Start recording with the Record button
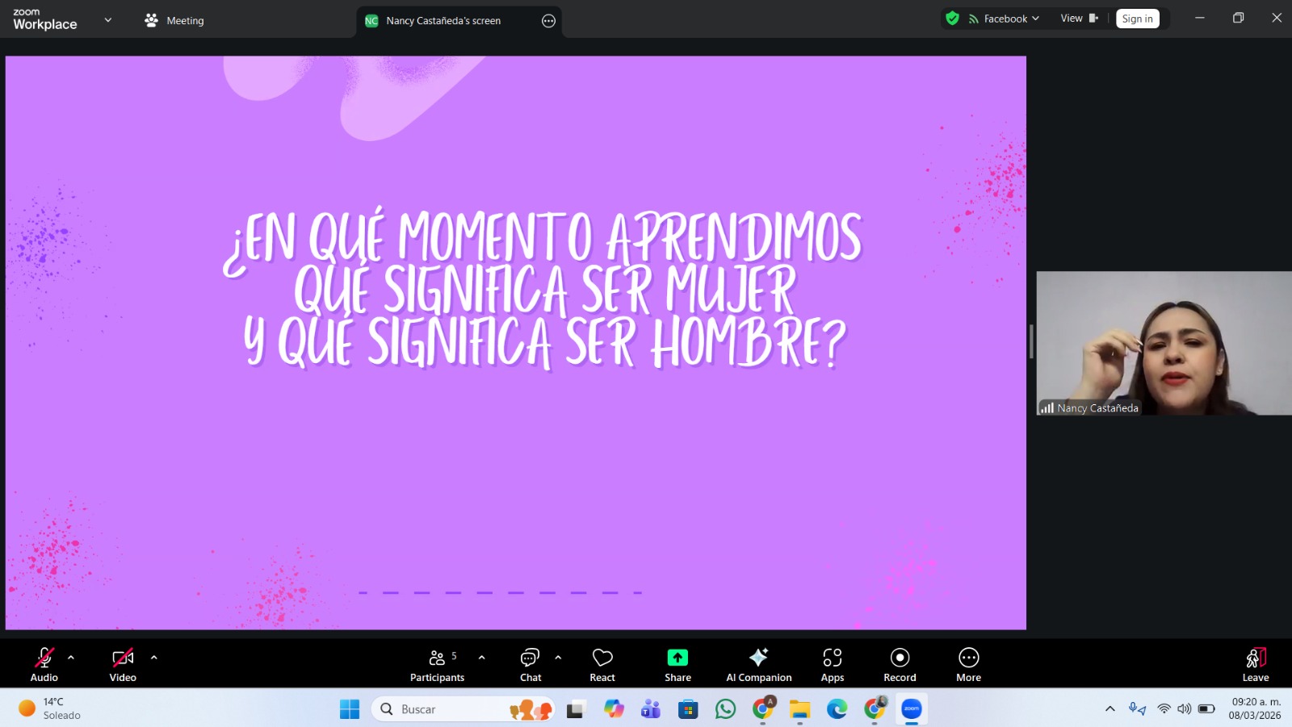This screenshot has height=727, width=1292. [x=900, y=665]
